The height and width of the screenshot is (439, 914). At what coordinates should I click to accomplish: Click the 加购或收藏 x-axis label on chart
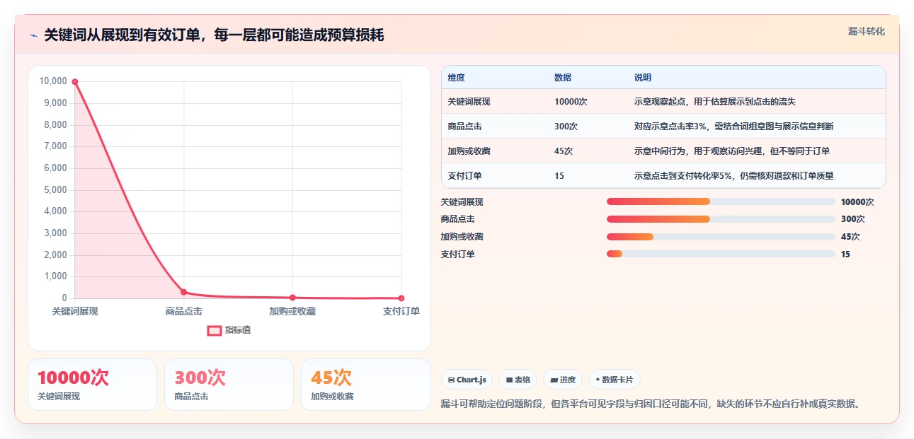point(292,312)
